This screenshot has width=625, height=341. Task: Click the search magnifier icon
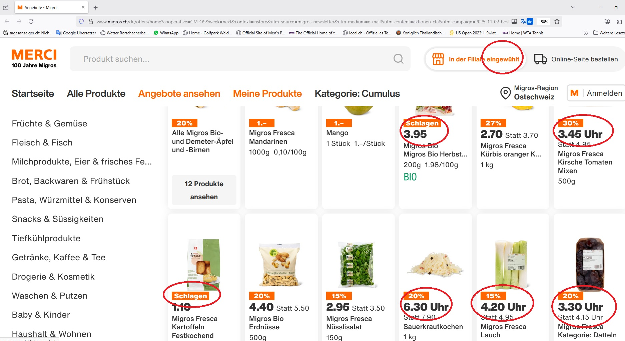[x=398, y=59]
